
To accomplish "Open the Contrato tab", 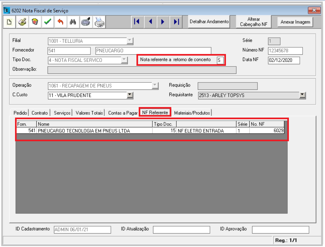I will [x=40, y=113].
